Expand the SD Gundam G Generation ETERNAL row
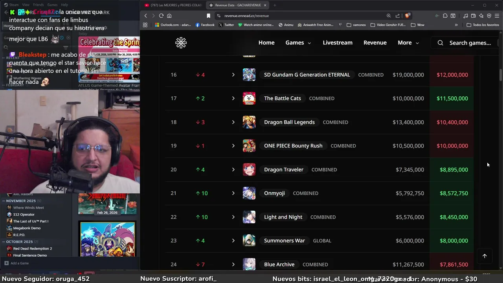 (233, 75)
